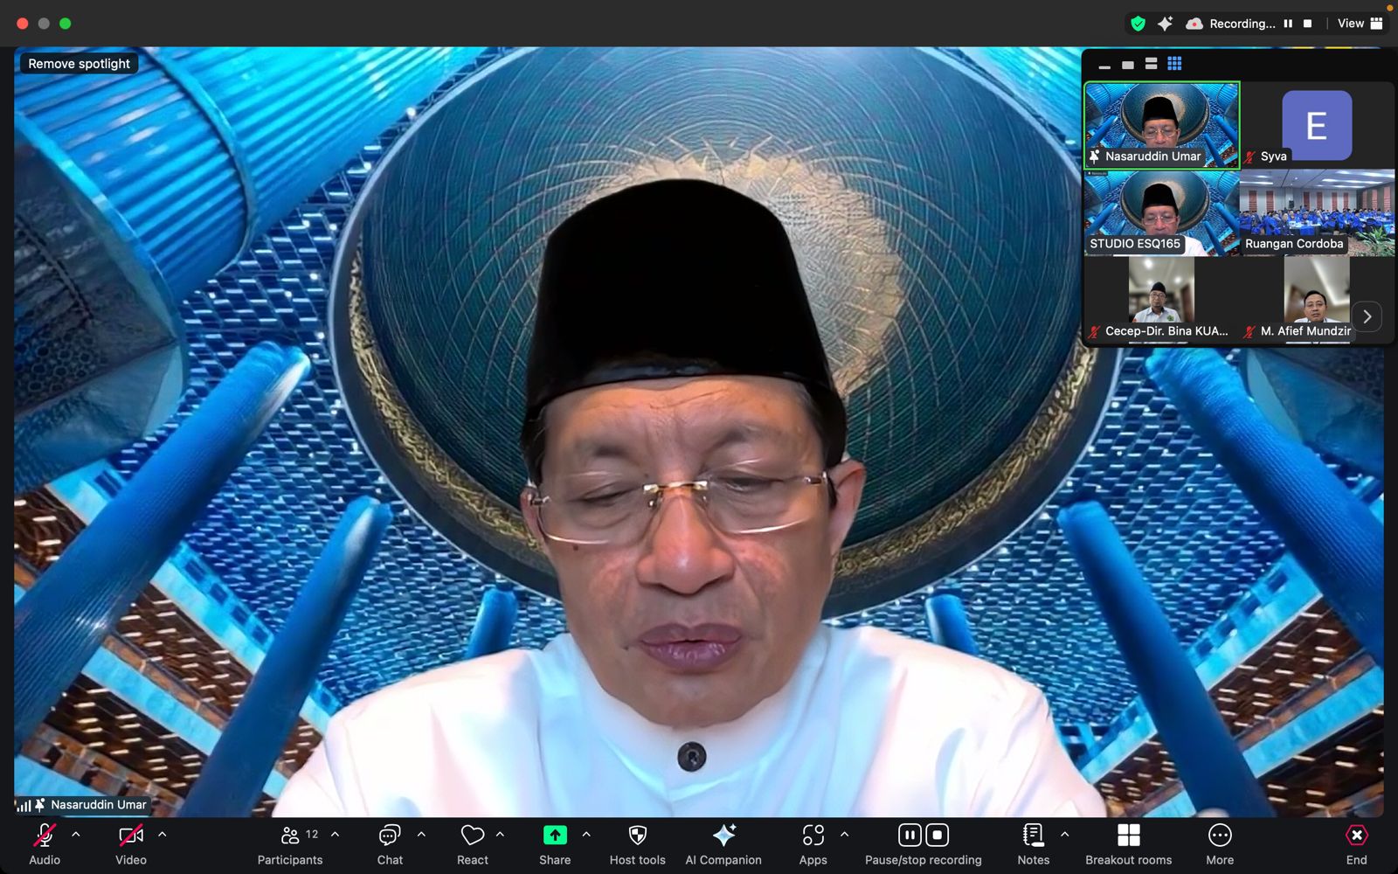
Task: Switch thumbnail panel to single-video view
Action: coord(1128,65)
